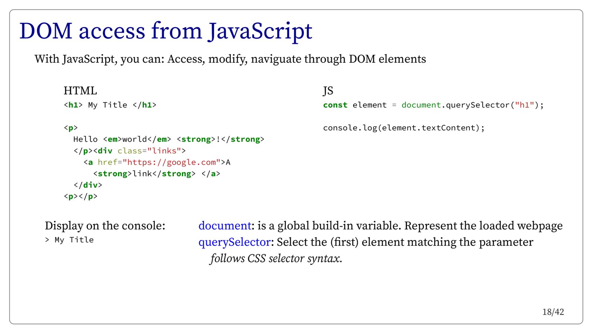Click the "const" keyword in the JS code

pyautogui.click(x=335, y=105)
